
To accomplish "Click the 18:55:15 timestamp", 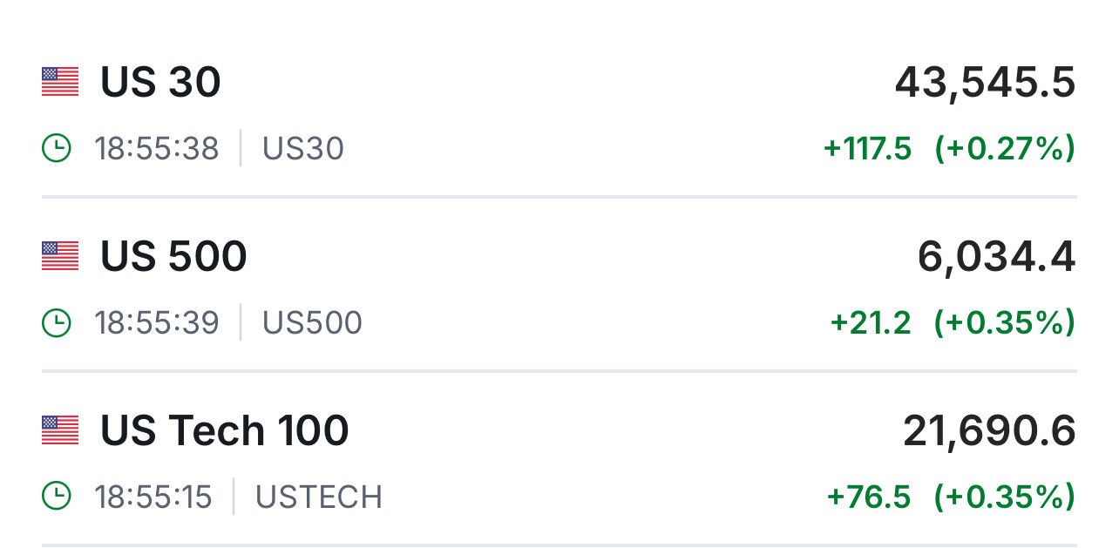I will tap(153, 497).
